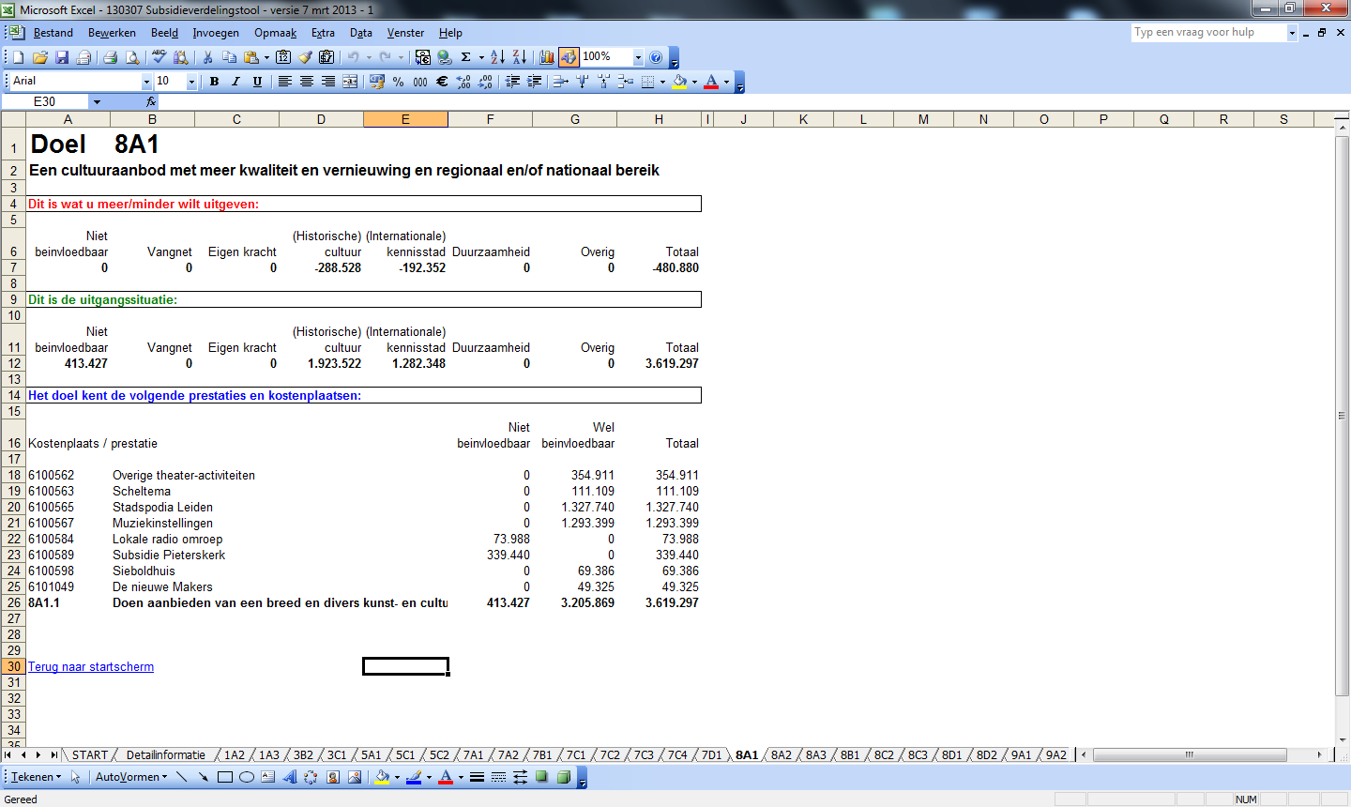This screenshot has width=1351, height=807.
Task: Click the Open file folder icon
Action: pyautogui.click(x=40, y=57)
